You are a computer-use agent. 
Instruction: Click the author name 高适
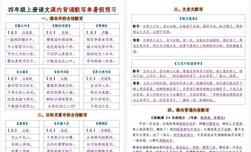pos(64,131)
